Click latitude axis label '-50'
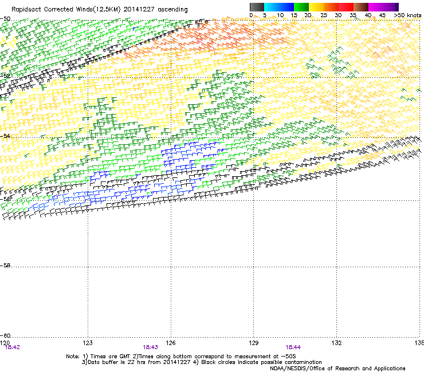The image size is (424, 372). pyautogui.click(x=5, y=19)
